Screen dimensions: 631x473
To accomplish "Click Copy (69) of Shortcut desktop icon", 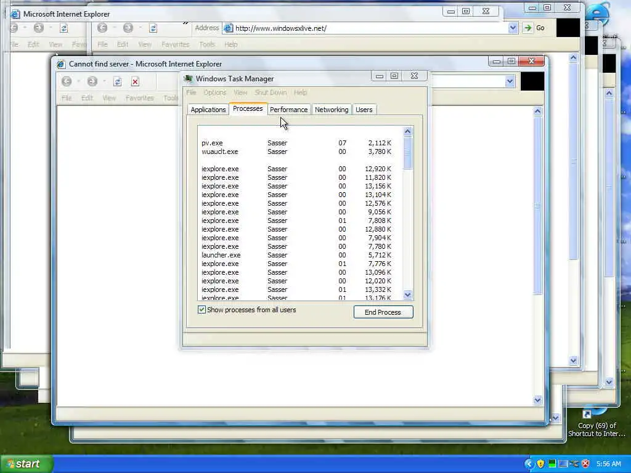I will coord(596,422).
